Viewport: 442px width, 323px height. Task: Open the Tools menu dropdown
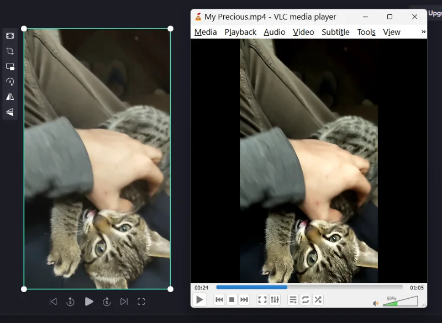pyautogui.click(x=366, y=32)
